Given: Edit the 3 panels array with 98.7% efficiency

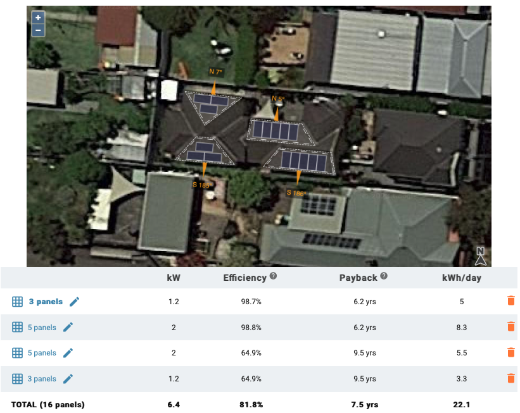Looking at the screenshot, I should 74,302.
